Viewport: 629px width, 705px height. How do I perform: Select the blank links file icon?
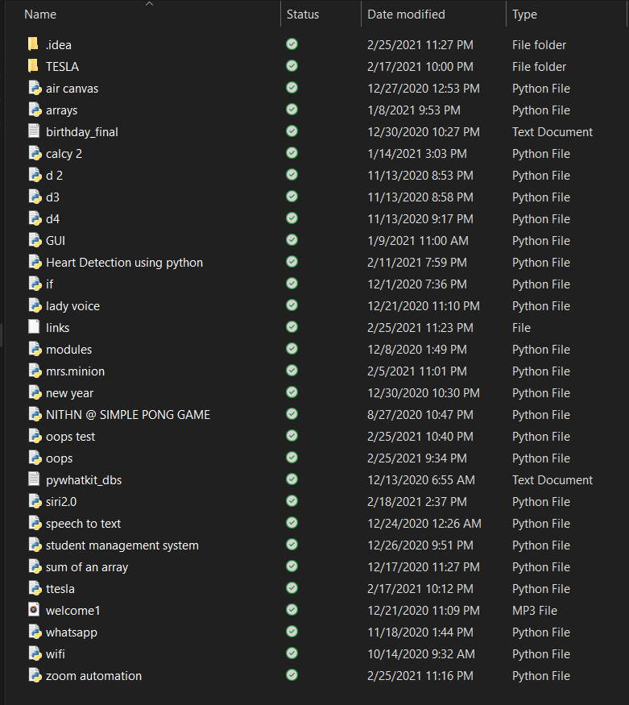(x=34, y=327)
